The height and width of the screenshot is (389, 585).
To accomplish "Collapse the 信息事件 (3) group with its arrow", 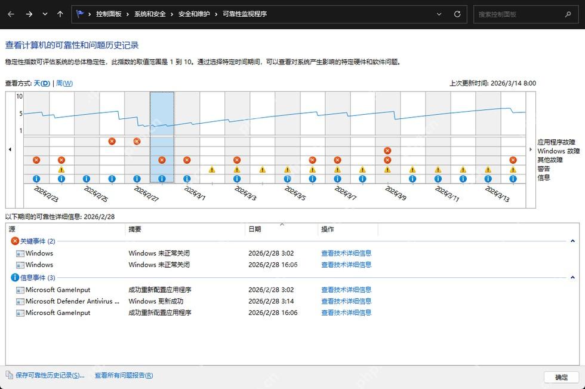I will [572, 277].
